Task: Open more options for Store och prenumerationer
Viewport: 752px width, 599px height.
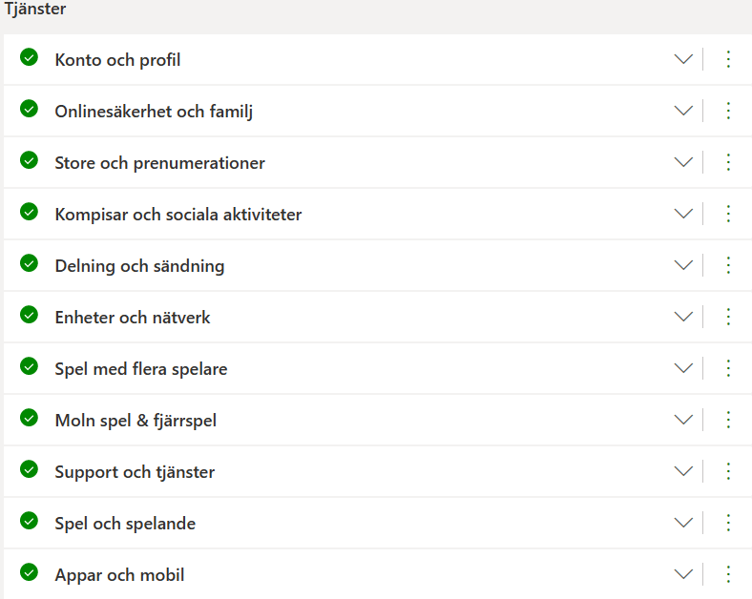Action: 728,162
